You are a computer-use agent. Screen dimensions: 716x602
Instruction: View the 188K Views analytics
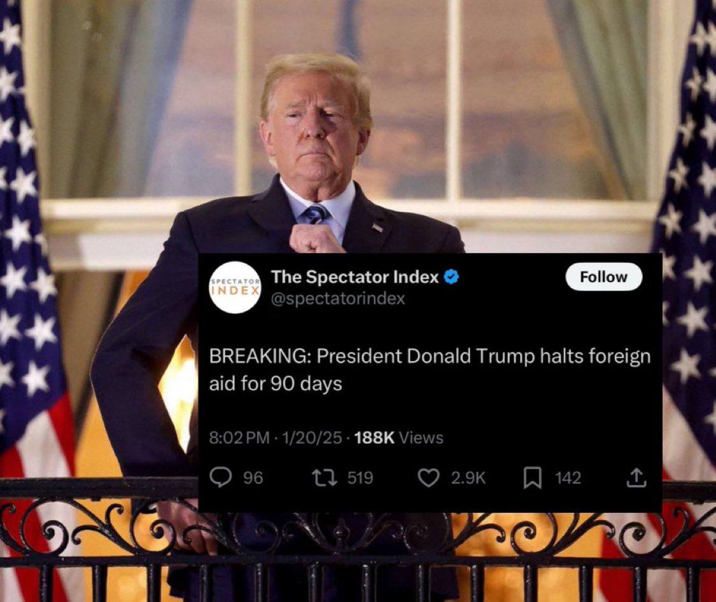tap(398, 438)
